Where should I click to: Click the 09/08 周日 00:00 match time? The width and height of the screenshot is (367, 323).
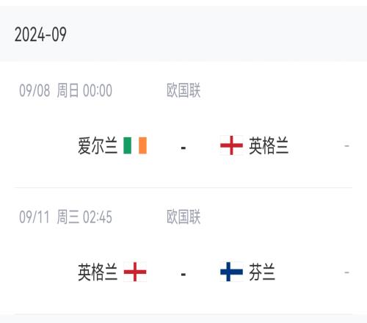(66, 90)
